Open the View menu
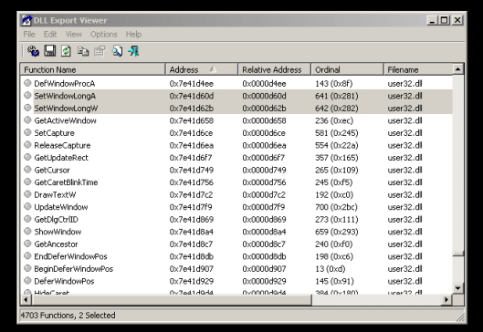483x332 pixels. [73, 34]
